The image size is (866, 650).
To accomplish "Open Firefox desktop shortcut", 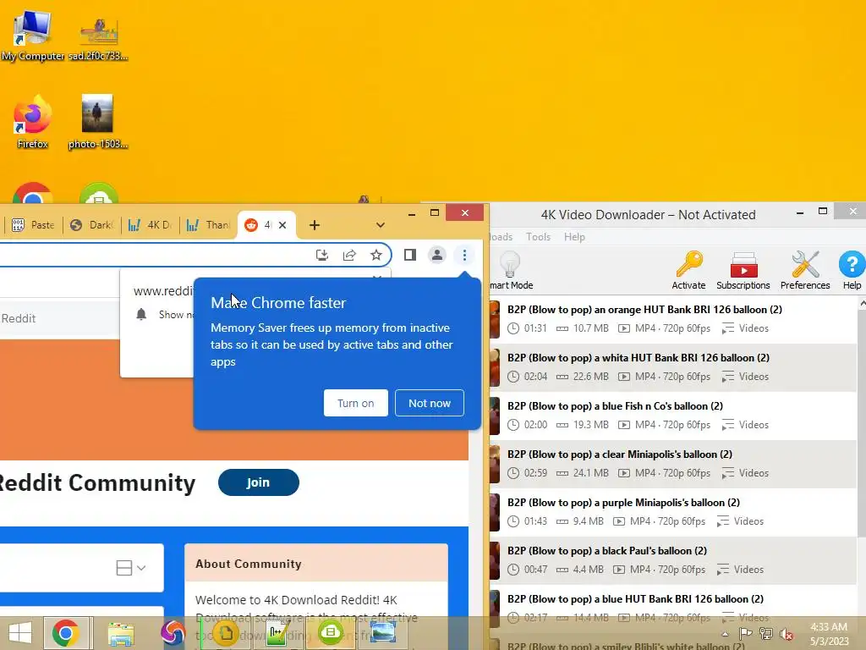I will click(33, 122).
